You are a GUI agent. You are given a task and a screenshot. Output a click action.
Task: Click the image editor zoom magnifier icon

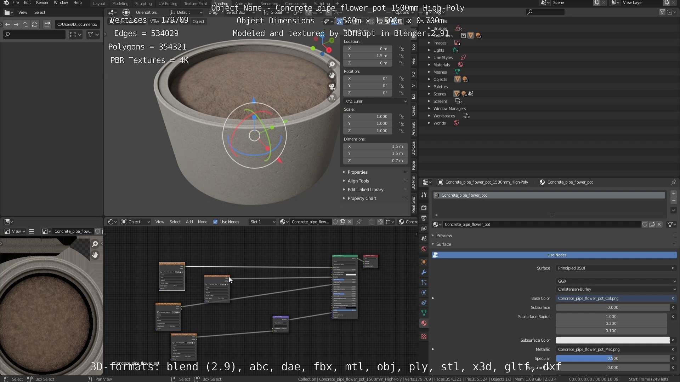coord(95,244)
